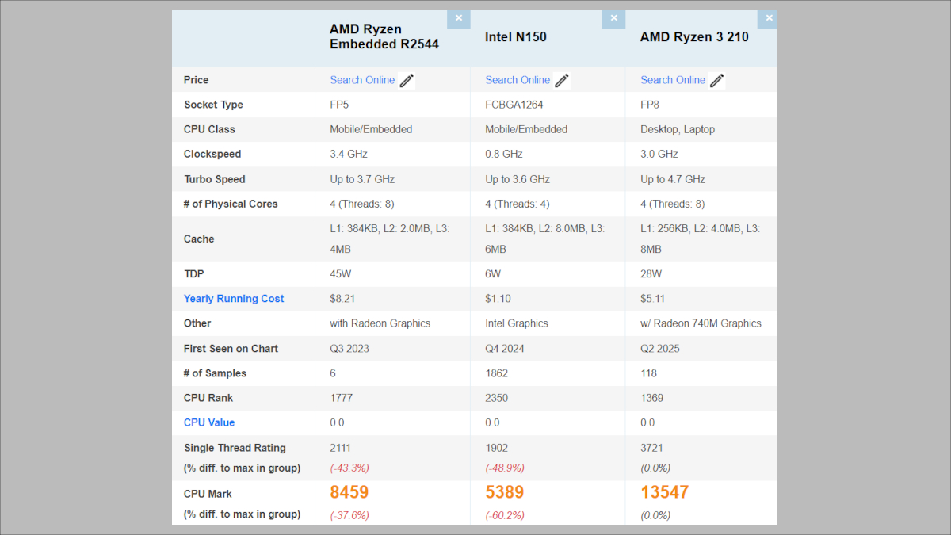Click the 6W TDP value

491,274
